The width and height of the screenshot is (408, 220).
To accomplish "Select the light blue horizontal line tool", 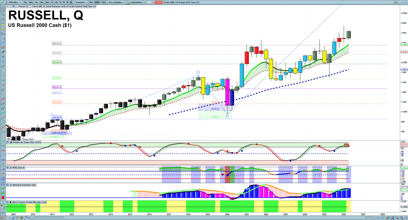I will click(3, 155).
